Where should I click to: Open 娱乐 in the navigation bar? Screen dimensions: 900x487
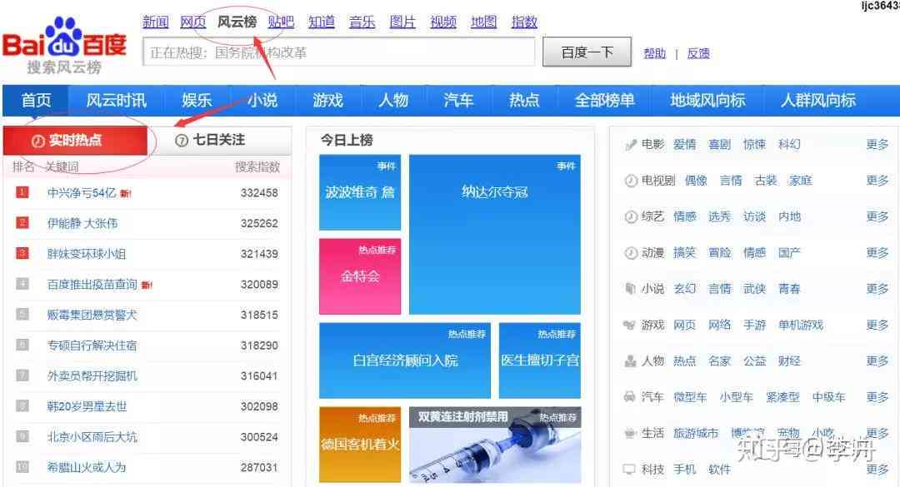[197, 101]
